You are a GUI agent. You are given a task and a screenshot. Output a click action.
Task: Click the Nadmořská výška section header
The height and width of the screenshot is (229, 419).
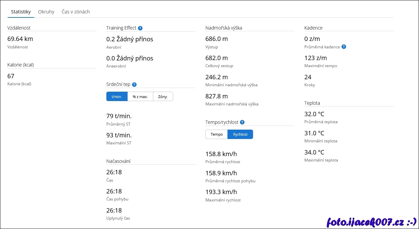[x=224, y=28]
